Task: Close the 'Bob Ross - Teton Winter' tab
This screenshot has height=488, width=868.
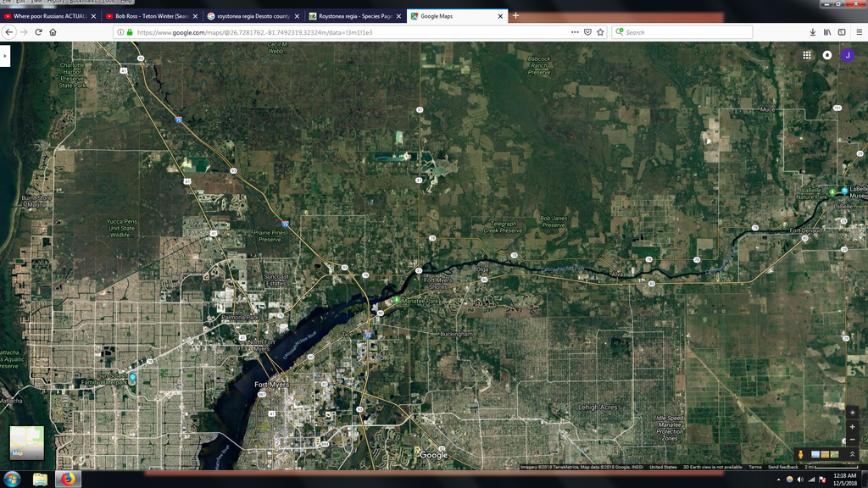Action: pyautogui.click(x=196, y=16)
